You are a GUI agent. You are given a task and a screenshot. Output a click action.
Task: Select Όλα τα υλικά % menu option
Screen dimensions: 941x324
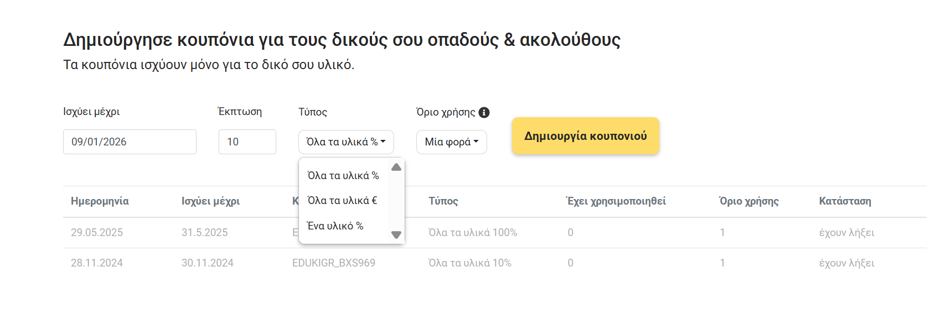pos(343,176)
